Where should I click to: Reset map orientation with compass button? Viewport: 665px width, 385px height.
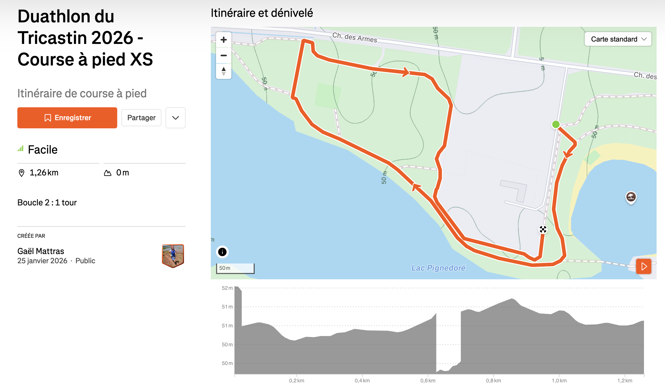tap(223, 71)
